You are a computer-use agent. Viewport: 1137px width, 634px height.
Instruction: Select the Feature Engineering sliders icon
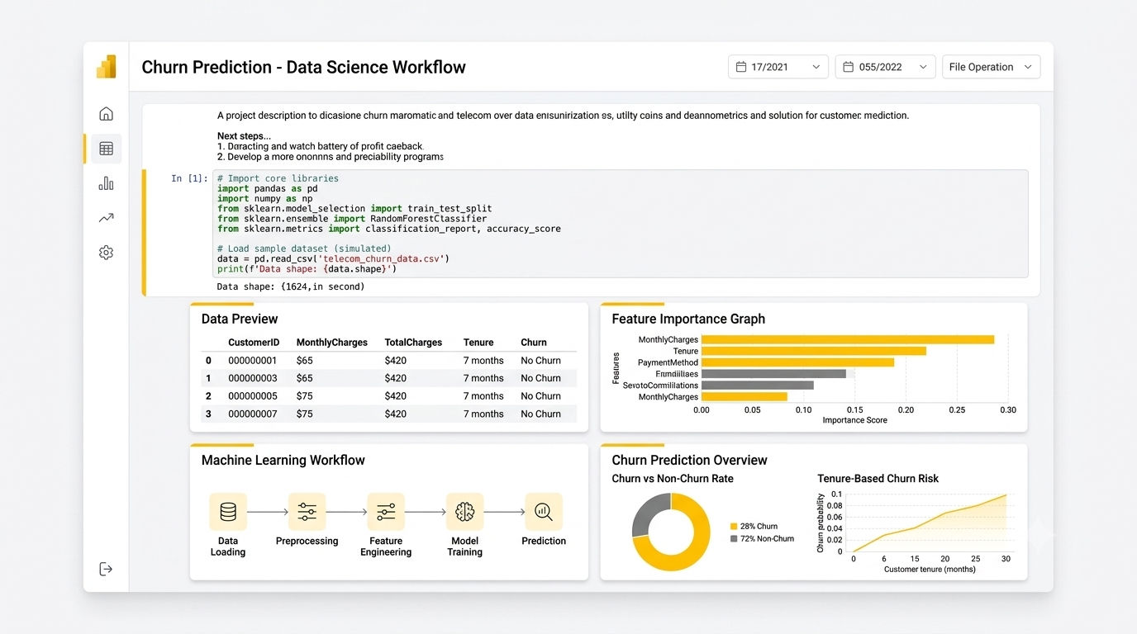coord(386,512)
